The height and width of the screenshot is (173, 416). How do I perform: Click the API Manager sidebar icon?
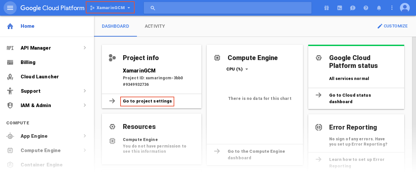pyautogui.click(x=10, y=48)
